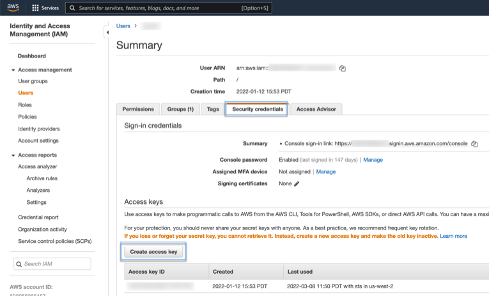
Task: Collapse the Access management section
Action: [13, 70]
